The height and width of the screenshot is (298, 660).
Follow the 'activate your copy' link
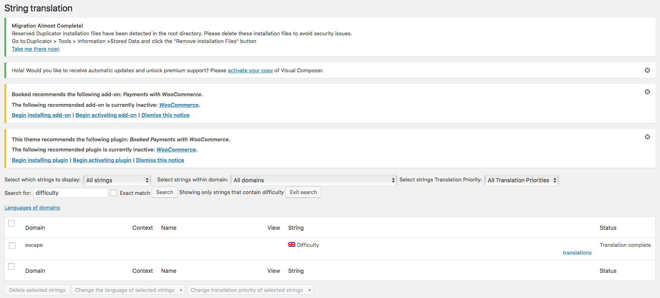click(250, 70)
